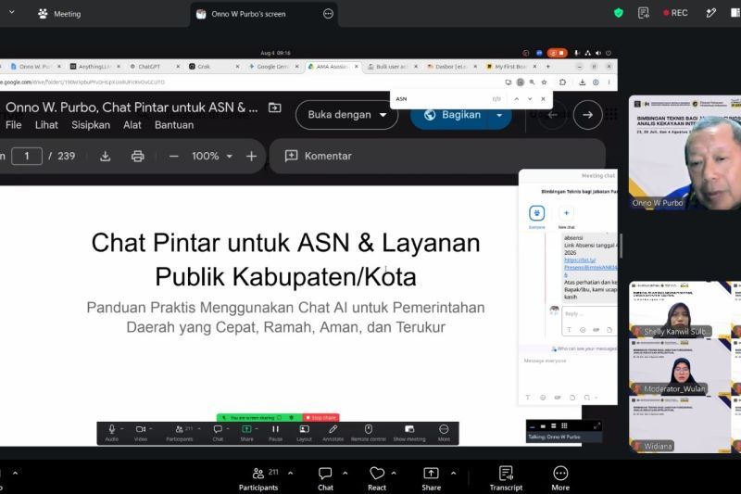
Task: Switch to the Google Gemini browser tab
Action: (x=272, y=67)
